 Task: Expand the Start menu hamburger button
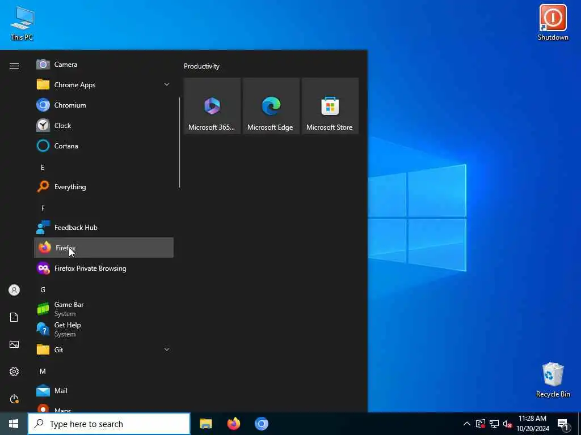coord(14,66)
